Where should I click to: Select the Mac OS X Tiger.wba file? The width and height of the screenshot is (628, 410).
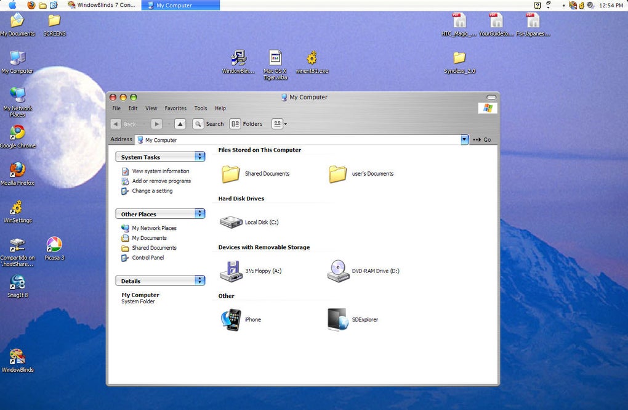275,65
